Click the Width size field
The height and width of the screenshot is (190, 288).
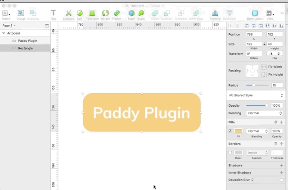pos(254,44)
